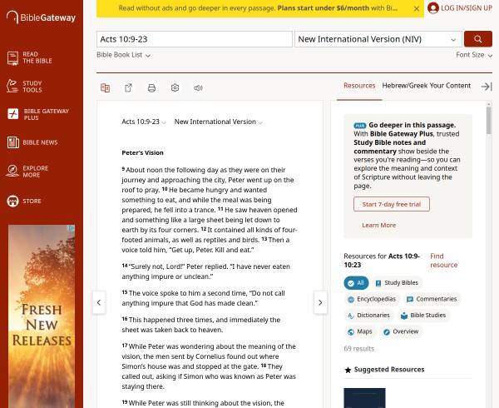
Task: Click the Learn More link
Action: click(378, 225)
